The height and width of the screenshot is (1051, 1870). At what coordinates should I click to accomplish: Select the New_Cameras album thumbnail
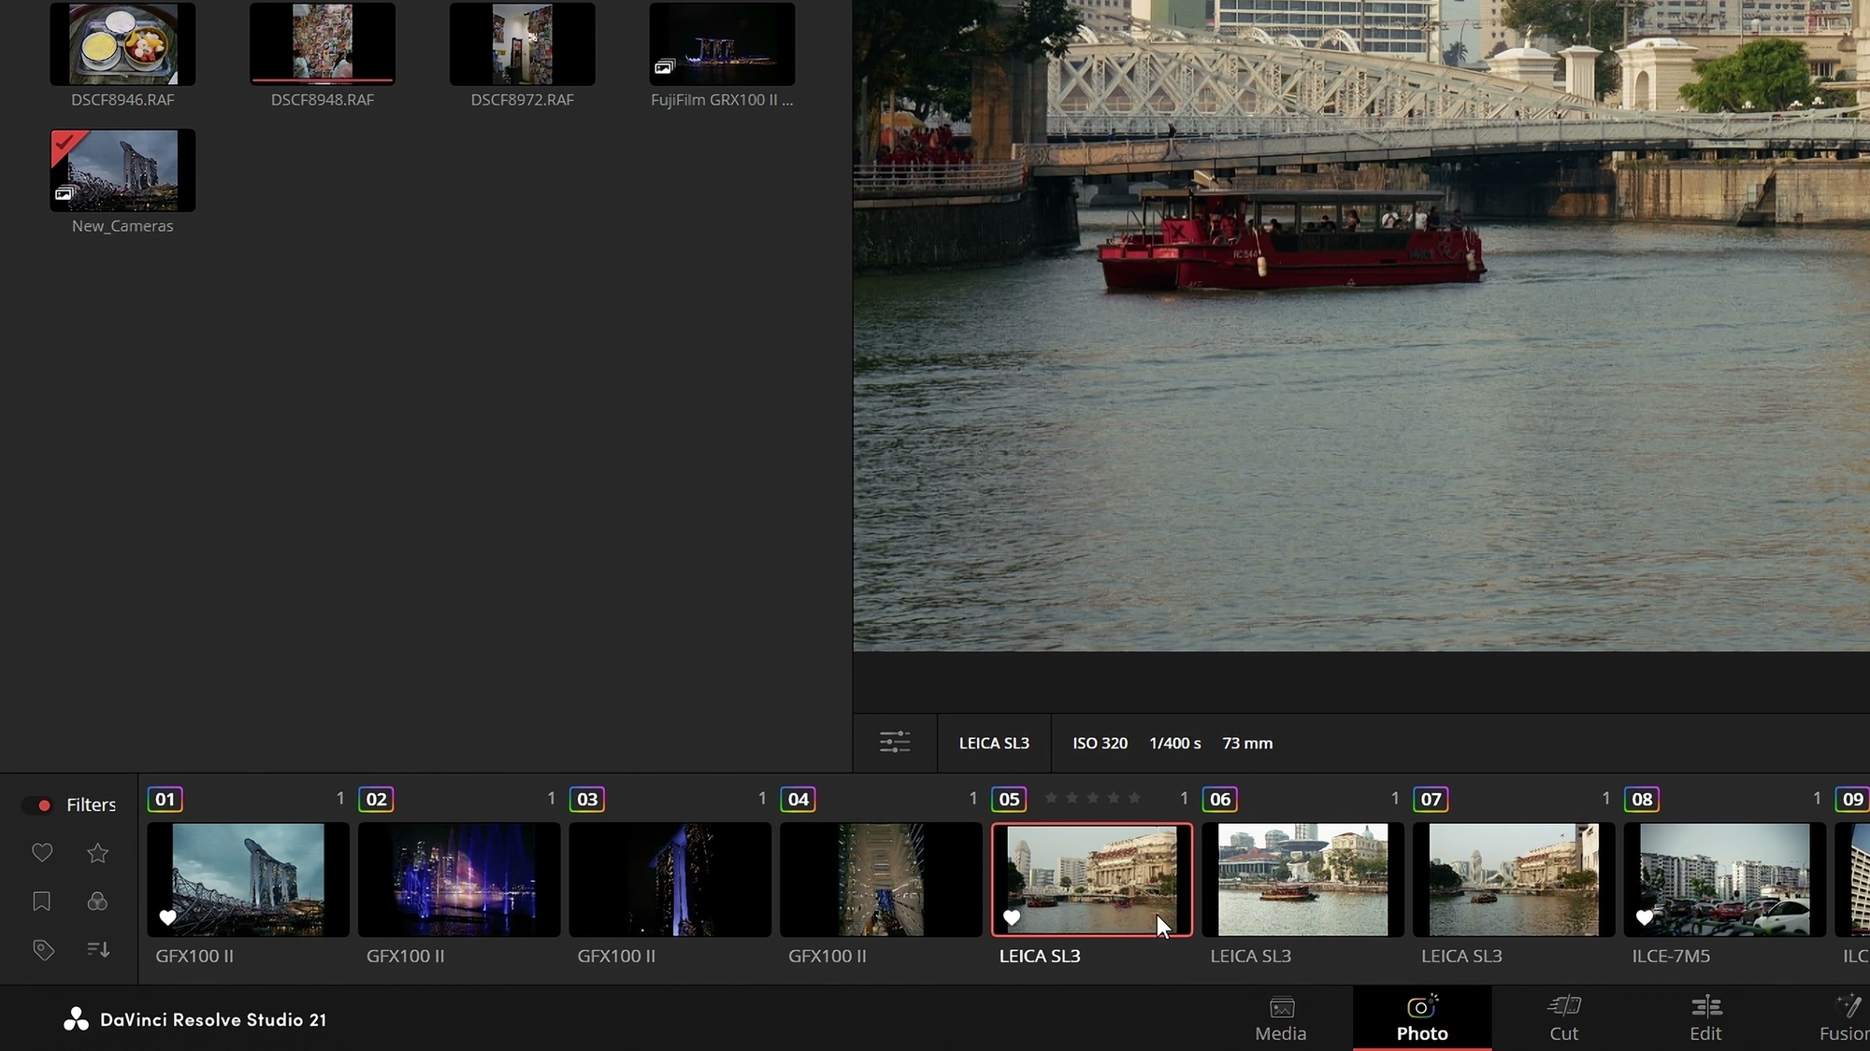pyautogui.click(x=122, y=170)
